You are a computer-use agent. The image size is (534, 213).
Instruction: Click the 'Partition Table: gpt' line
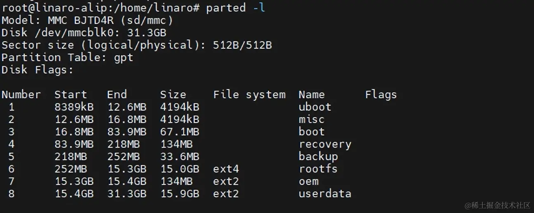click(x=67, y=58)
